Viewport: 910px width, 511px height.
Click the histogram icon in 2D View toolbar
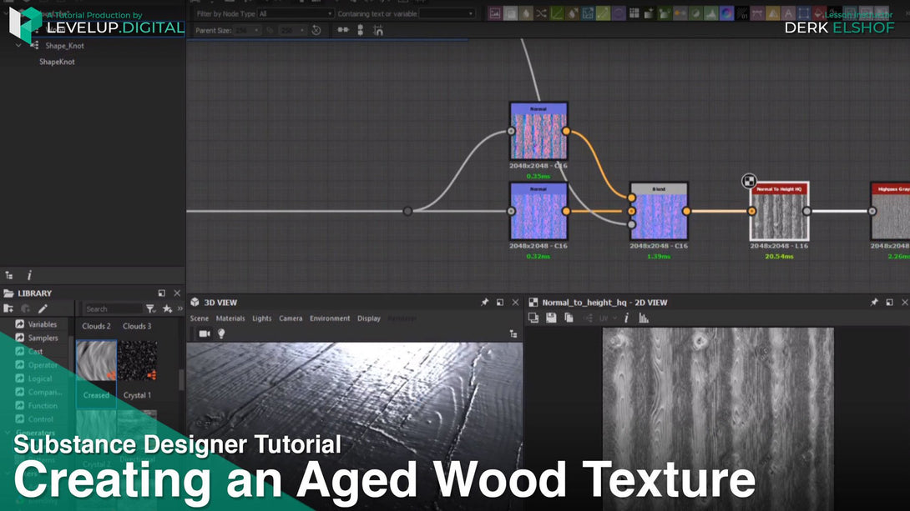644,318
